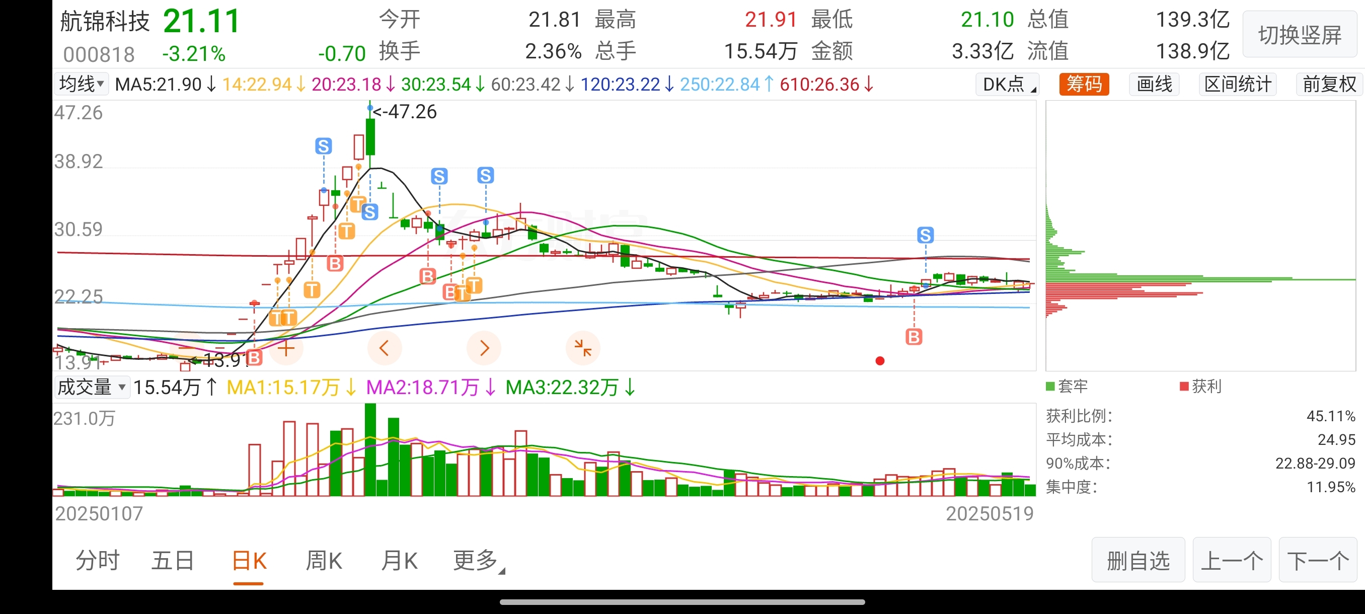This screenshot has height=614, width=1365.
Task: Switch to the 周K tab
Action: click(x=324, y=561)
